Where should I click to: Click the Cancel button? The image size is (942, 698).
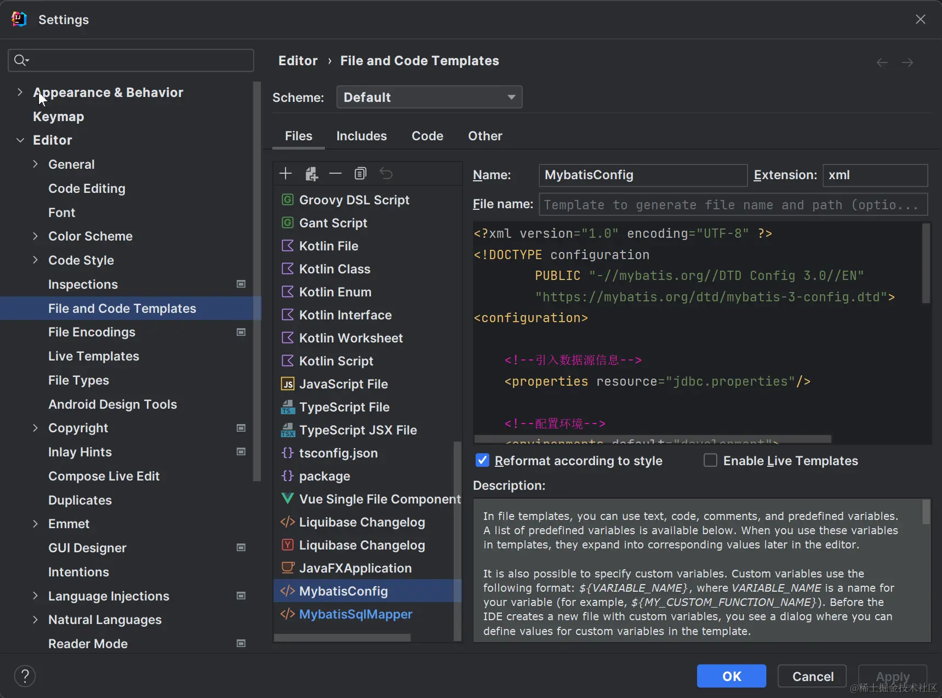coord(812,676)
